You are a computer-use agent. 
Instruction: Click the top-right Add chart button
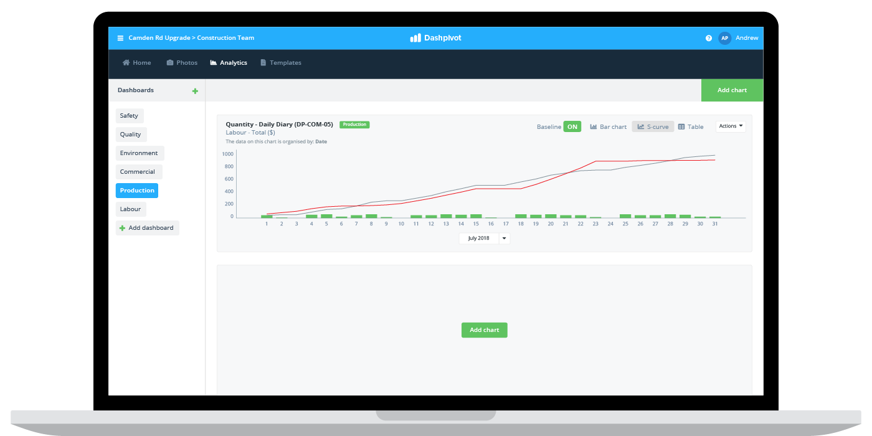pos(732,90)
